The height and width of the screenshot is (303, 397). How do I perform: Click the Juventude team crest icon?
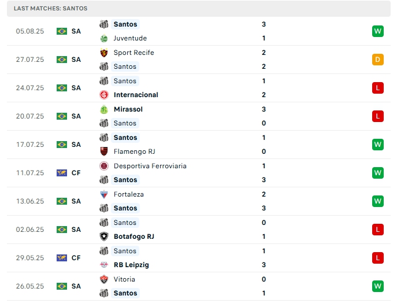pyautogui.click(x=104, y=38)
